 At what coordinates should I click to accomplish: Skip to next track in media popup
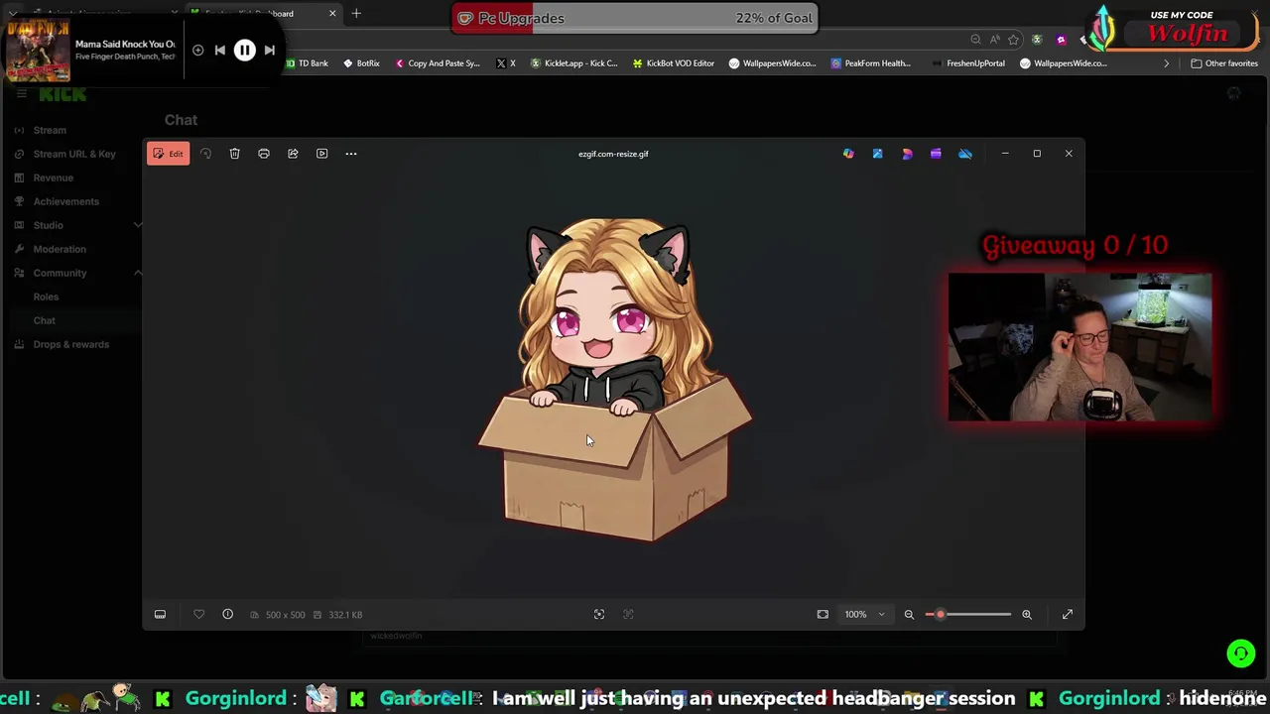point(269,50)
